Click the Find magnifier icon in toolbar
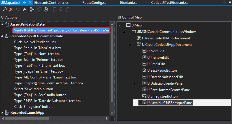The width and height of the screenshot is (232, 124). click(x=5, y=10)
